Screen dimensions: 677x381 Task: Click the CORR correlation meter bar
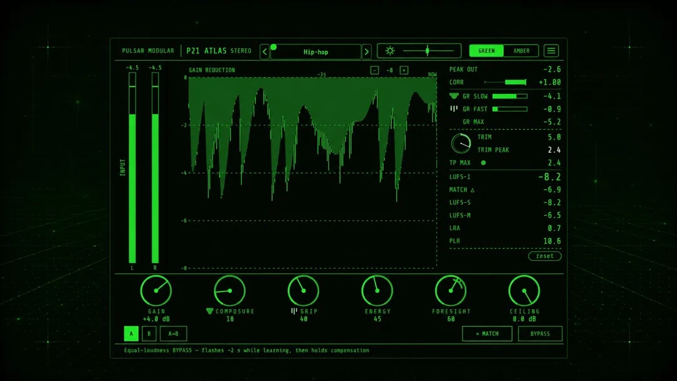point(506,82)
